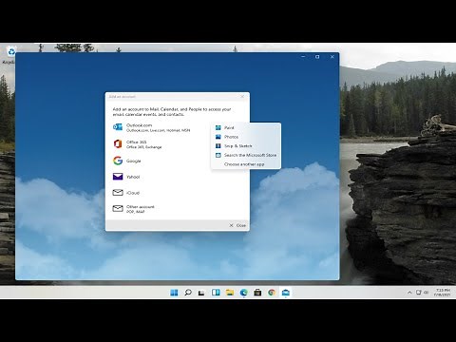Open Microsoft Store from the taskbar
Viewport: 456px width, 342px height.
tap(257, 293)
